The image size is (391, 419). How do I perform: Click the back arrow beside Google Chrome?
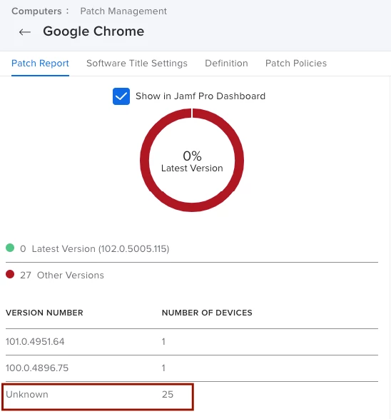(24, 32)
